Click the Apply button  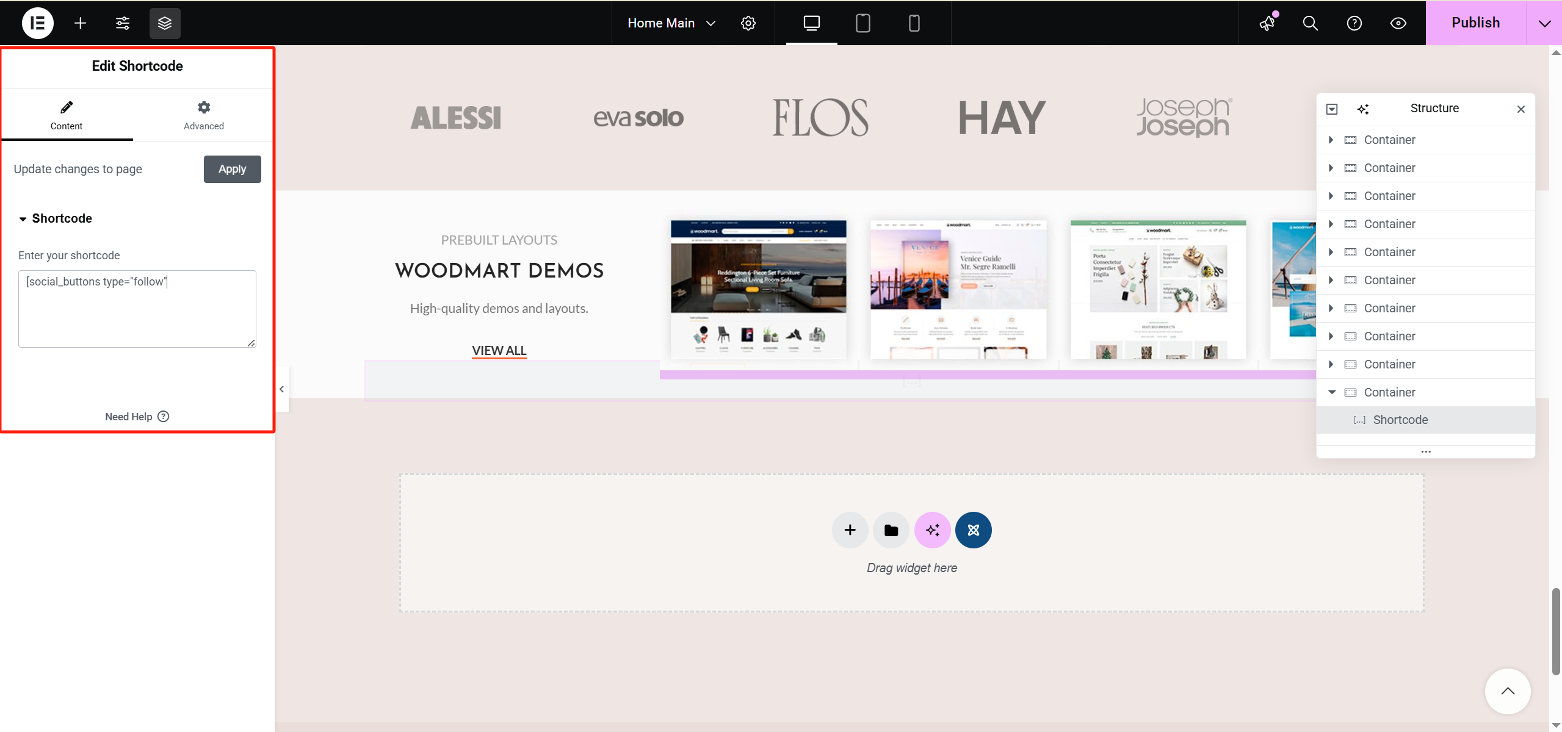(x=232, y=169)
